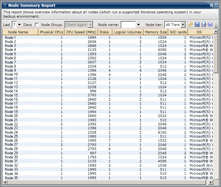
Task: Click the save report disk icon
Action: coord(197,24)
